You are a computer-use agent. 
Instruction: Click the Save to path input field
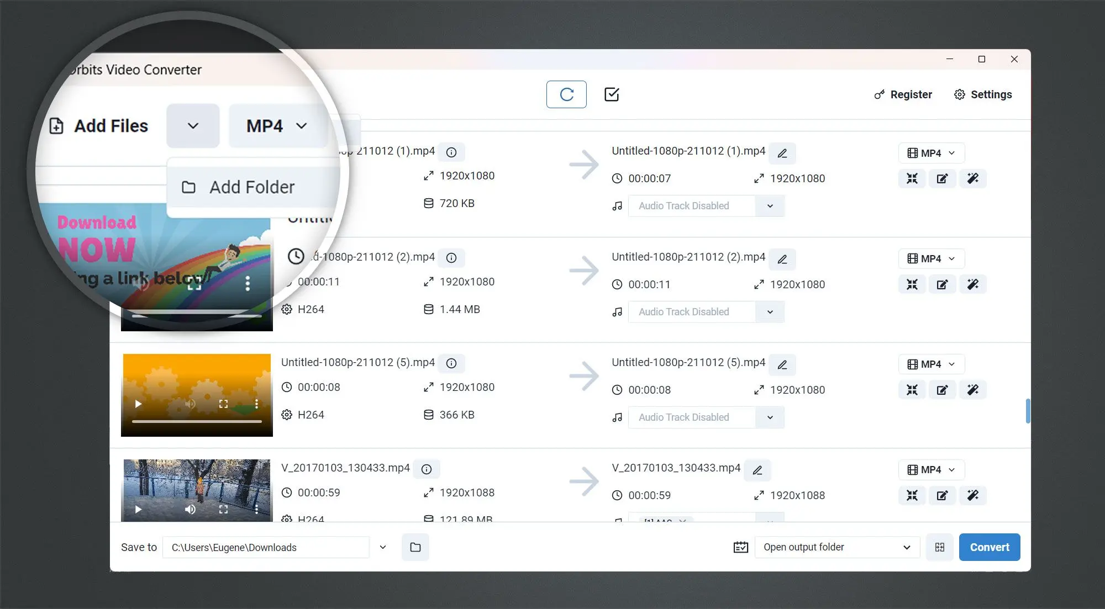[267, 547]
